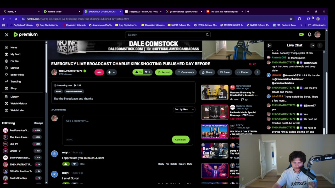Click the green Repost button
Screen dimensions: 335x188
point(164,72)
